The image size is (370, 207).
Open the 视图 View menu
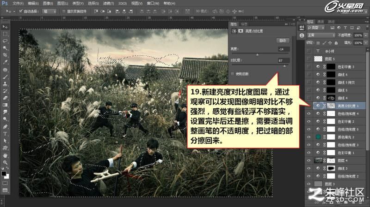coord(137,3)
